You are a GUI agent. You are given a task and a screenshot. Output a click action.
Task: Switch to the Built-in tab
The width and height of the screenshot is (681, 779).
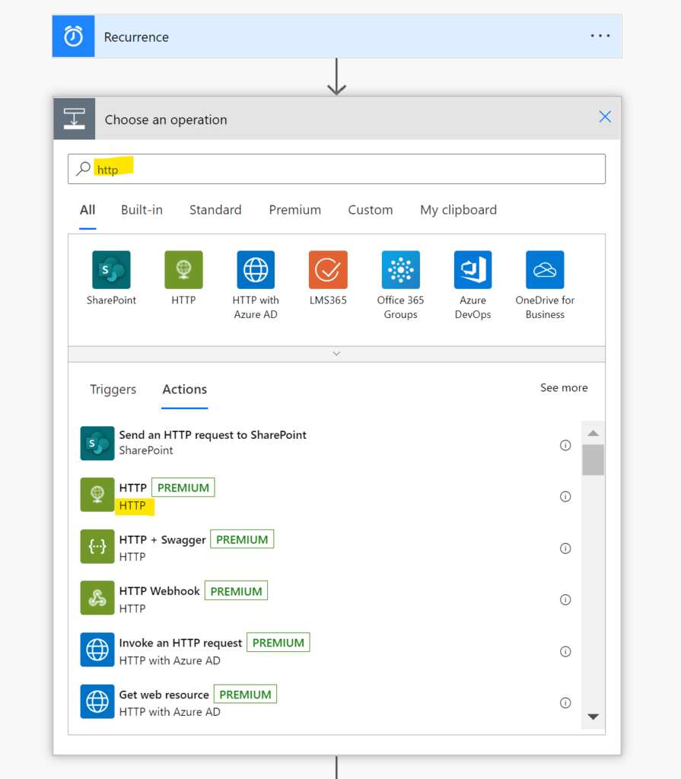[142, 210]
